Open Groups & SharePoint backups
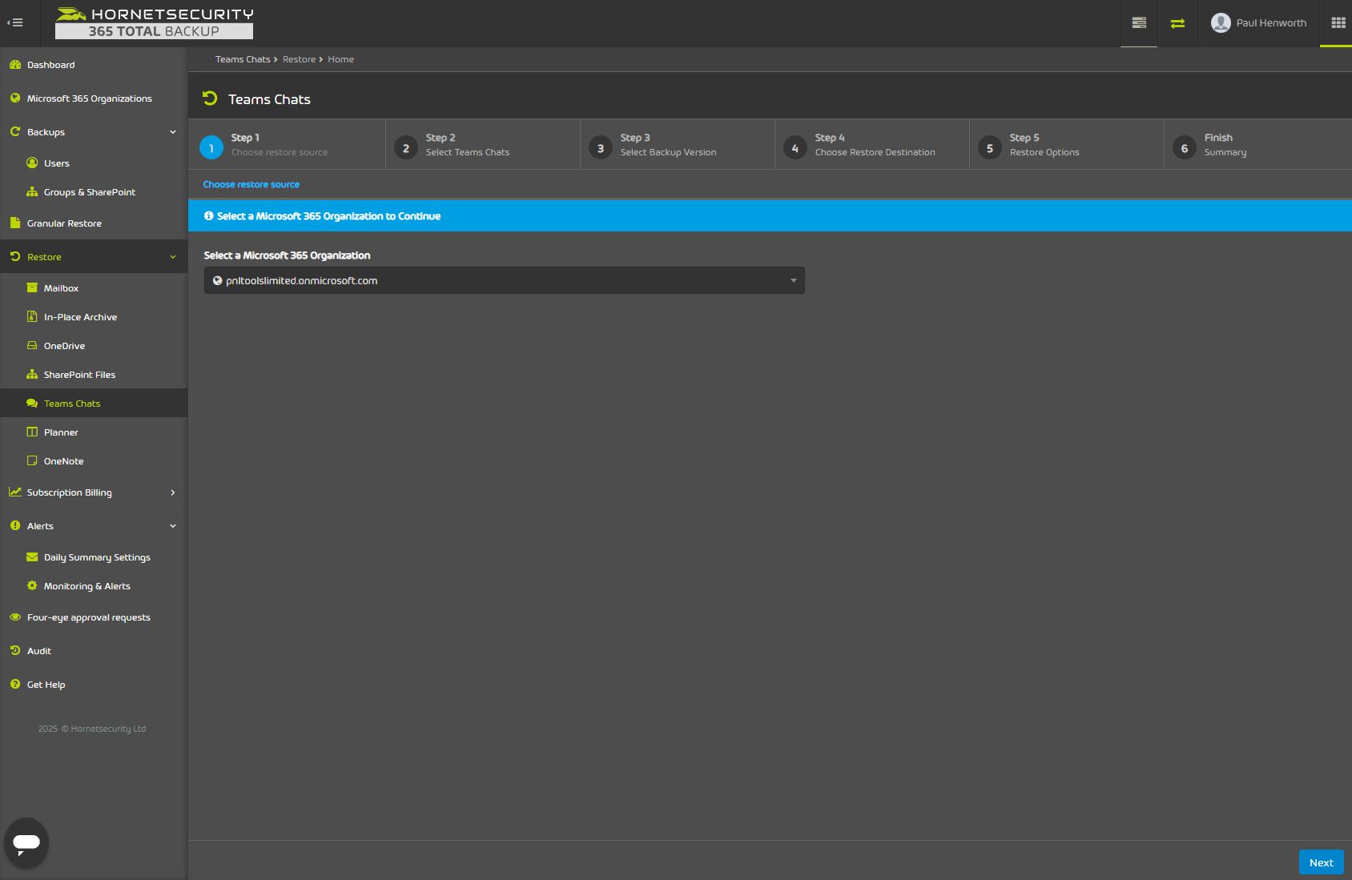 point(90,192)
